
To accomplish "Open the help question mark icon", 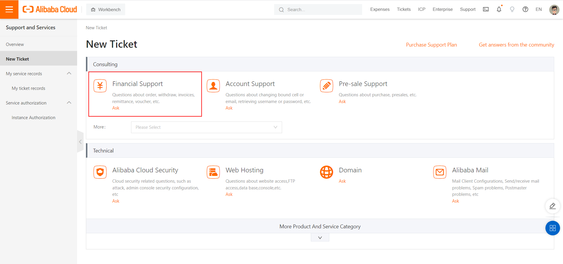I will click(x=525, y=9).
